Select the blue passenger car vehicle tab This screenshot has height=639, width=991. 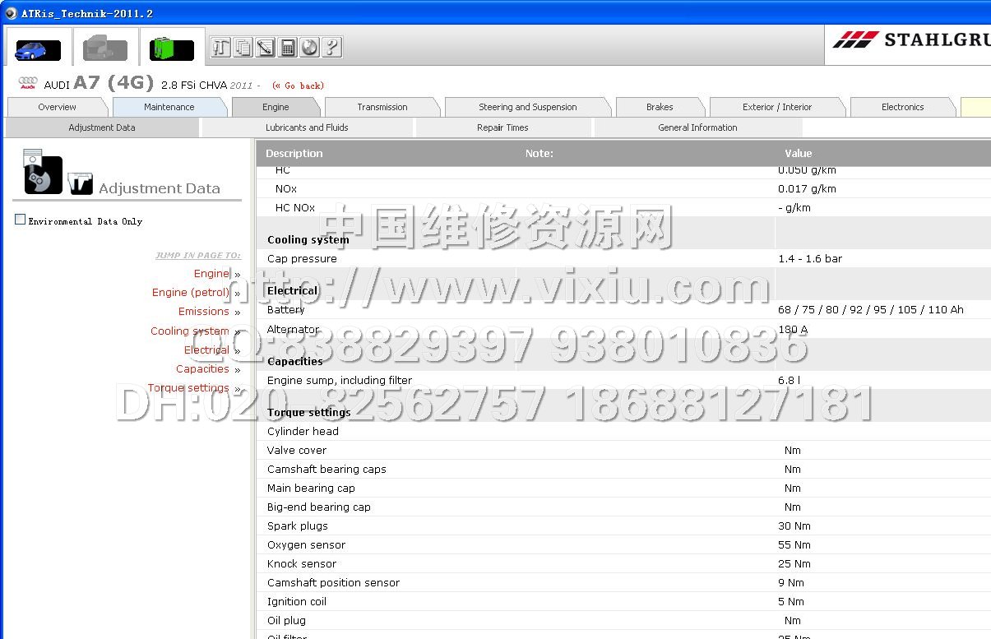tap(38, 49)
